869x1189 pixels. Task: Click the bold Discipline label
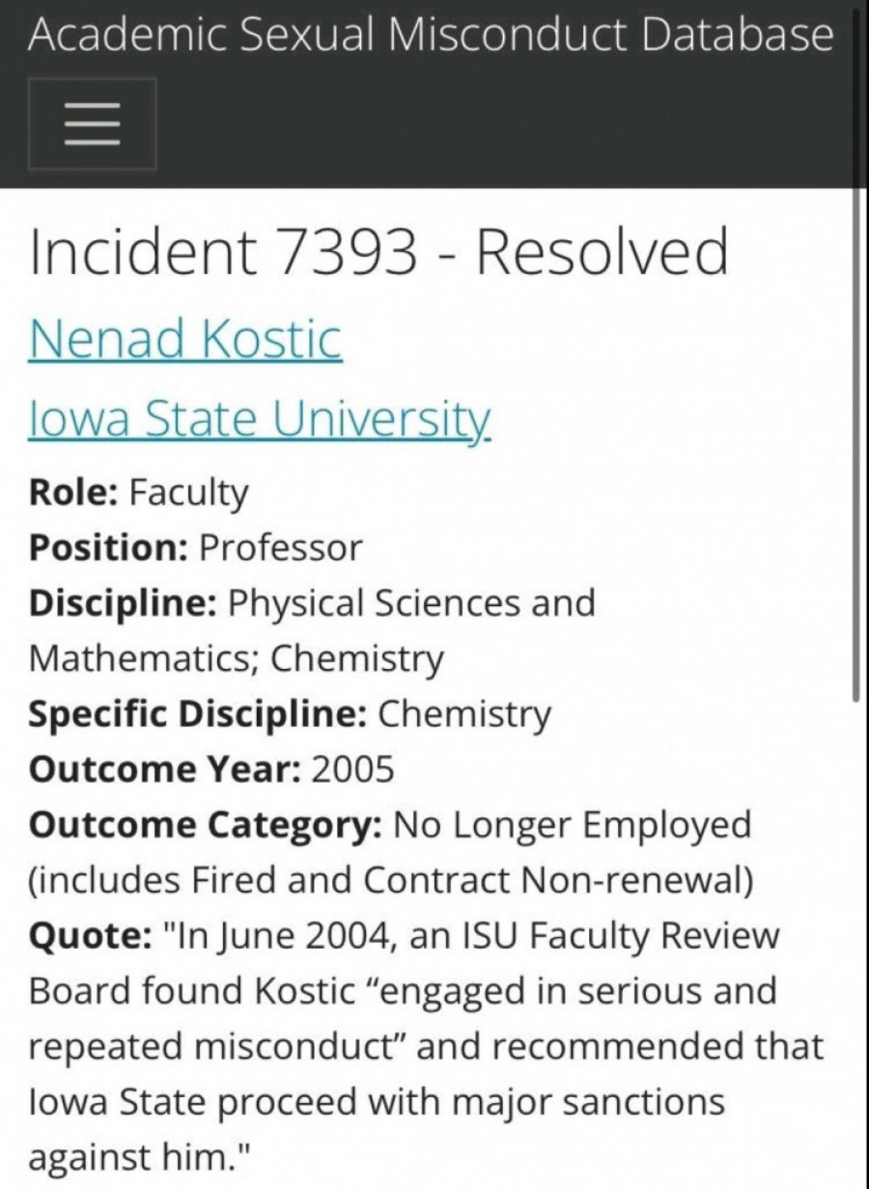123,602
